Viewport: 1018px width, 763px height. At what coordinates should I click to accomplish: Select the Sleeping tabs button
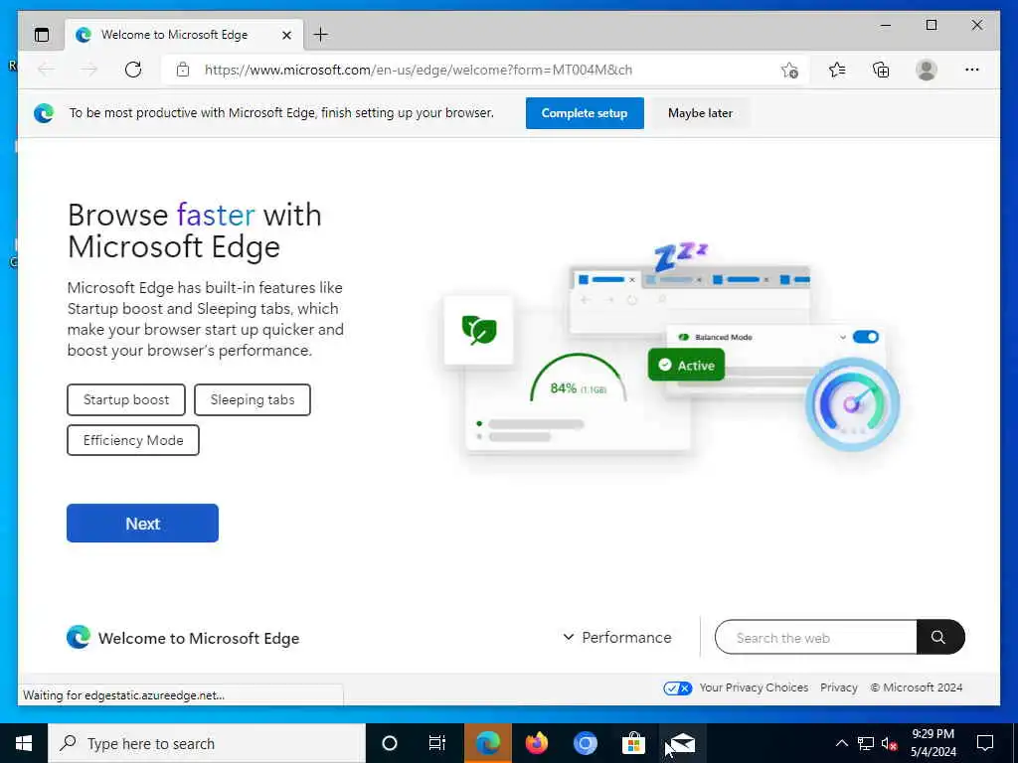click(252, 399)
